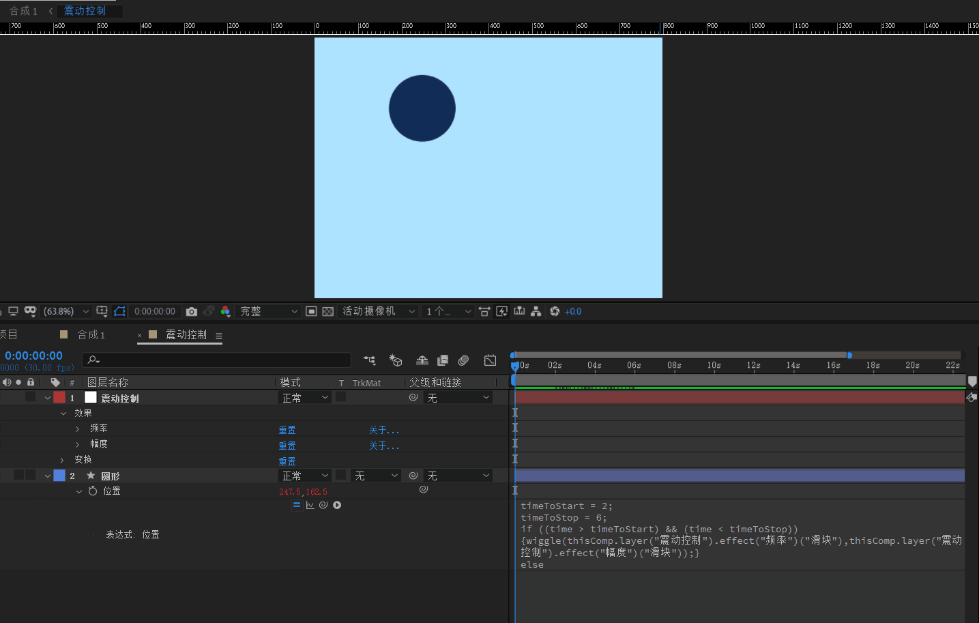
Task: Switch to the 合成 1 timeline tab
Action: 91,334
